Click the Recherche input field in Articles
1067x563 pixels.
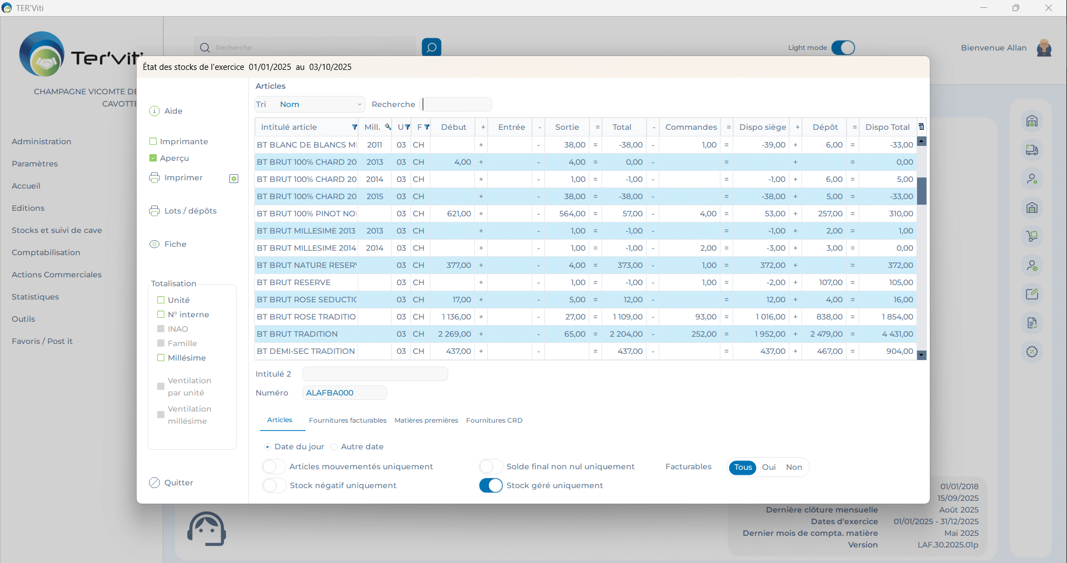457,104
